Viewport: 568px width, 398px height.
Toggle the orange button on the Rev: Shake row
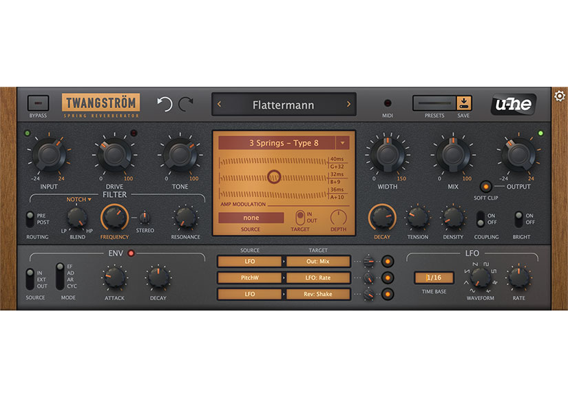[387, 294]
